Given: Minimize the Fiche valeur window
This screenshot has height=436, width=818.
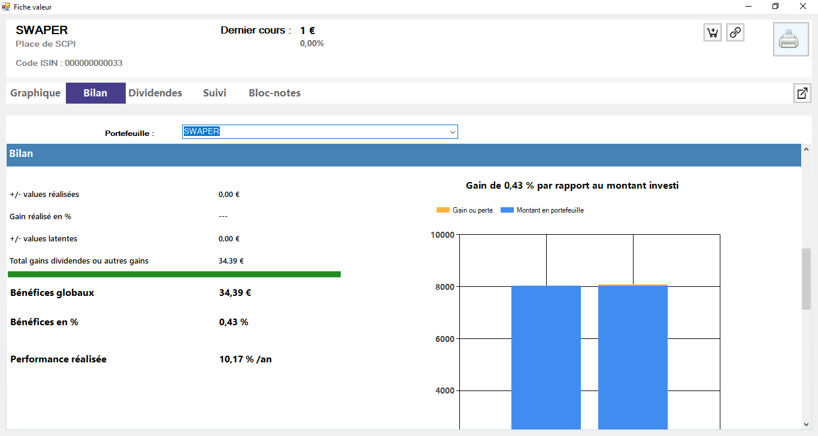Looking at the screenshot, I should (749, 7).
